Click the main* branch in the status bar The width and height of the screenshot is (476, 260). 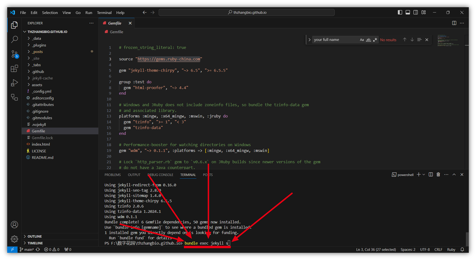click(27, 250)
